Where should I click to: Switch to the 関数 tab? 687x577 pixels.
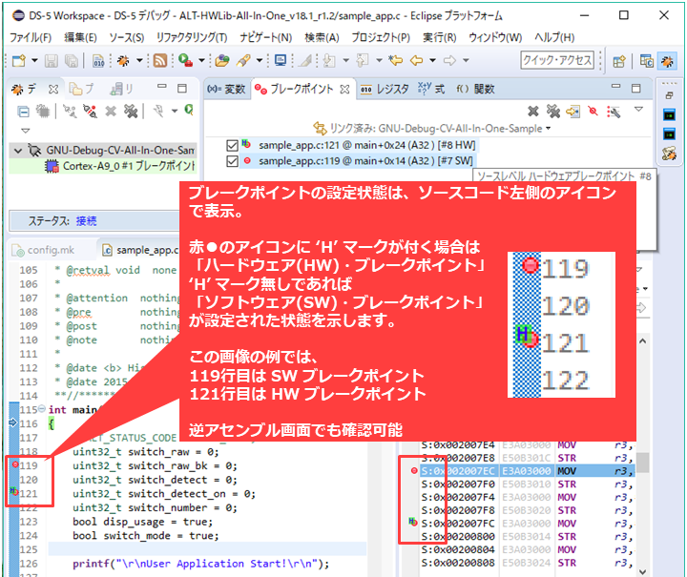click(476, 90)
